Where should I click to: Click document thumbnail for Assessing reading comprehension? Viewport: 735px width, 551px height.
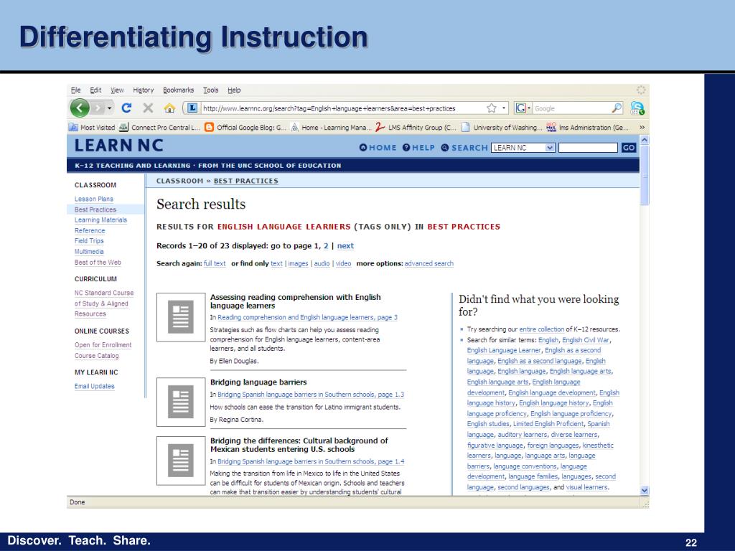pyautogui.click(x=181, y=317)
